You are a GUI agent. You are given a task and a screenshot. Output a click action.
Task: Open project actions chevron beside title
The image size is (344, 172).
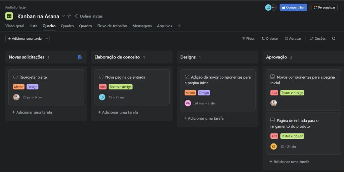[63, 16]
